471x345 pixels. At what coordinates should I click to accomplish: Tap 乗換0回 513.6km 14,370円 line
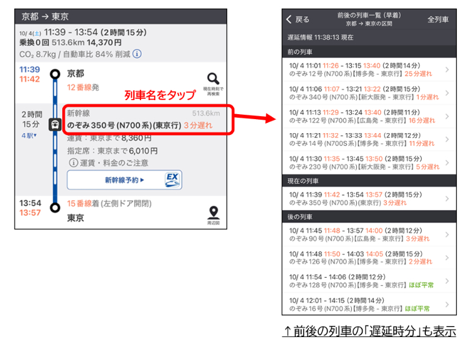tap(70, 43)
